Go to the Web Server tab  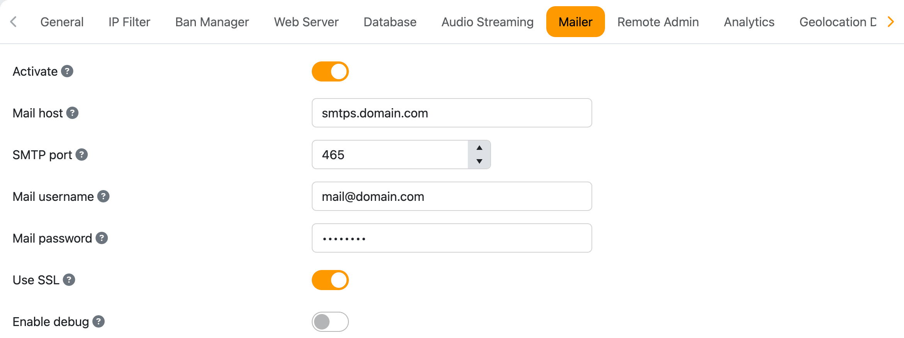[306, 22]
